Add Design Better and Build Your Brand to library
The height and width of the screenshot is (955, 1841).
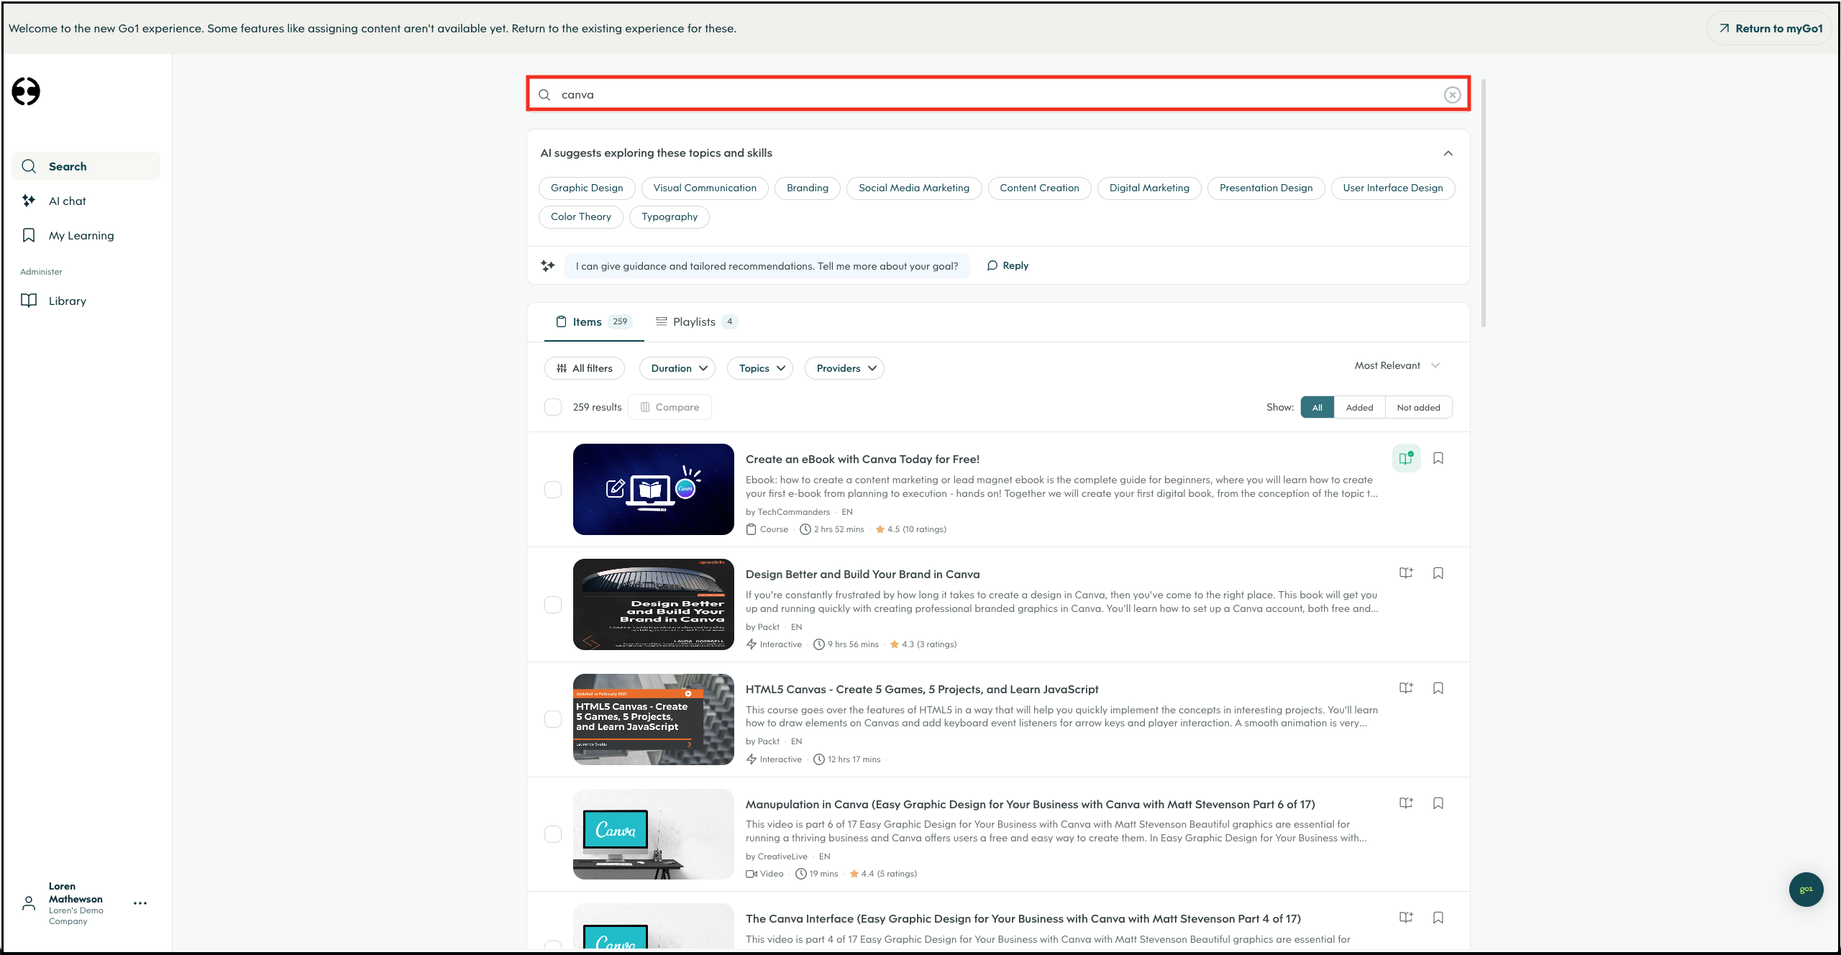pyautogui.click(x=1406, y=573)
